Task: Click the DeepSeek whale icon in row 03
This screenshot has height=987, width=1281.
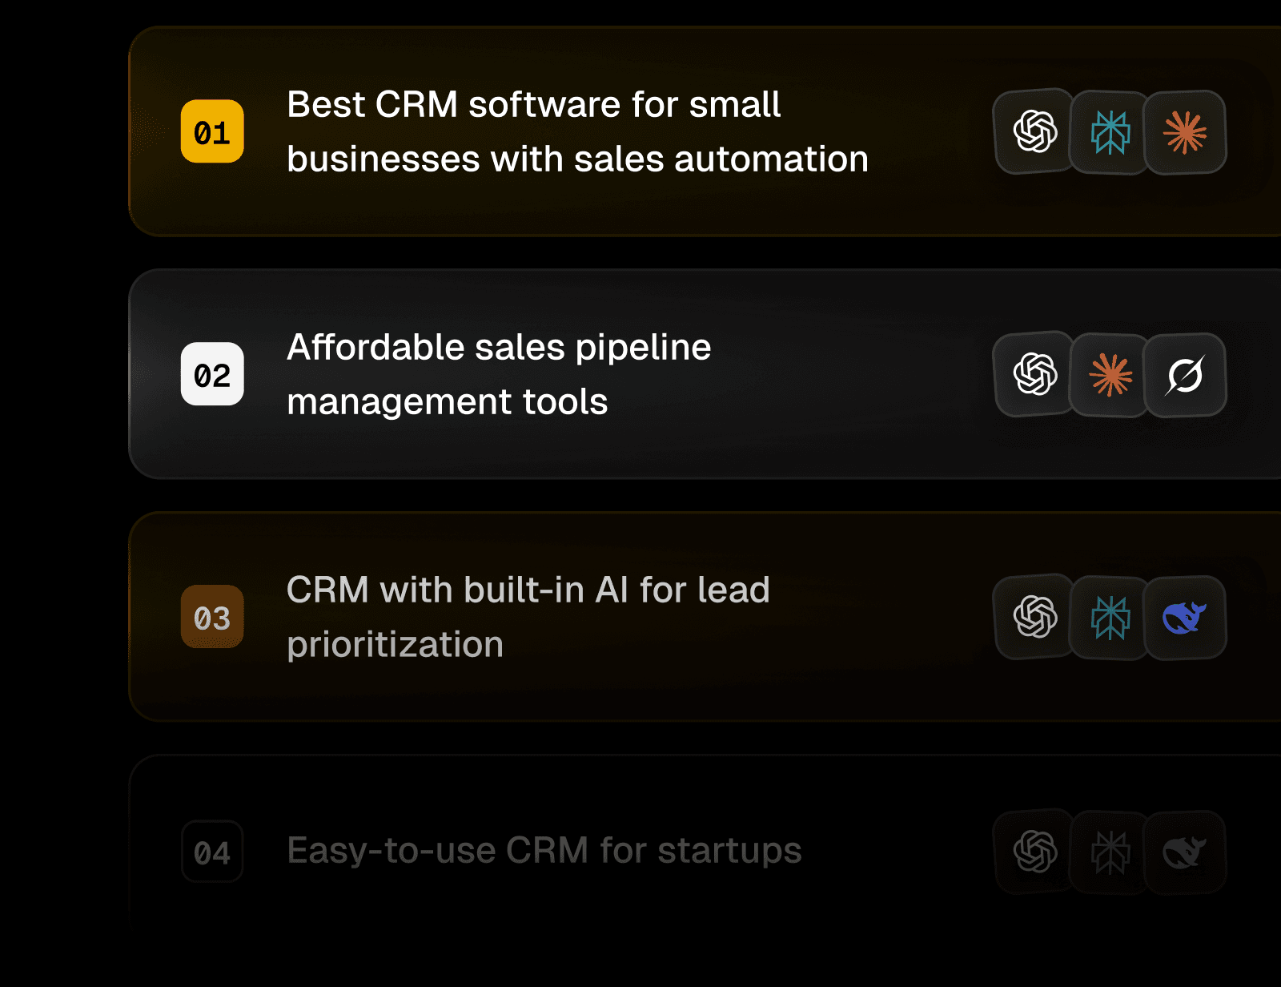Action: [1185, 618]
